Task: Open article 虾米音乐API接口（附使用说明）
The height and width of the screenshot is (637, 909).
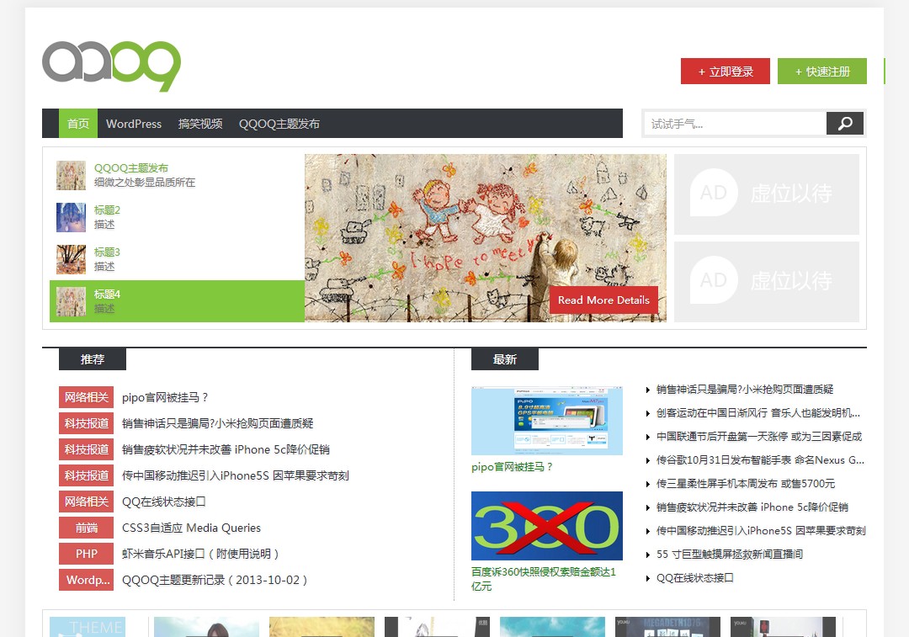Action: pos(200,555)
